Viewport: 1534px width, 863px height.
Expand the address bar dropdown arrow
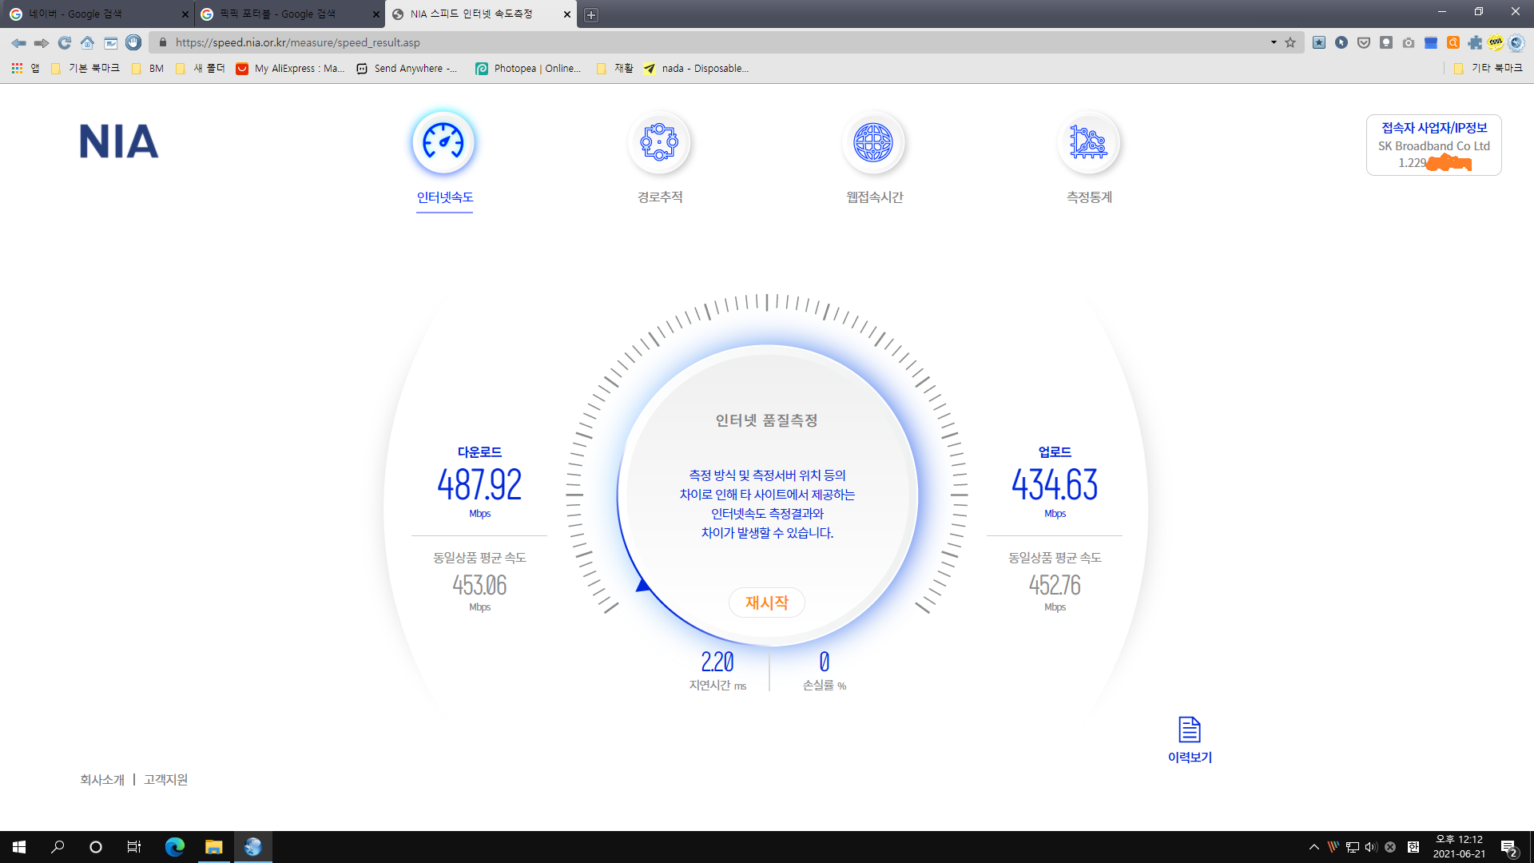pos(1274,42)
